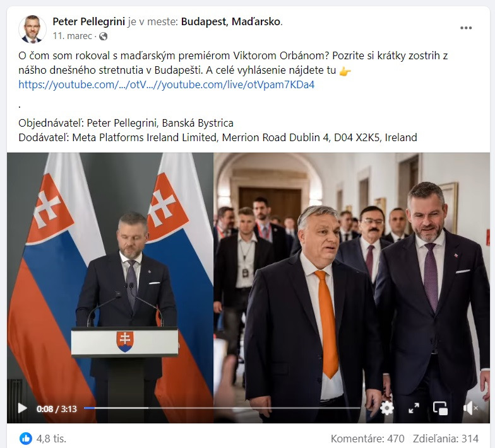The width and height of the screenshot is (495, 448).
Task: Open Peter Pellegrini profile picture
Action: (32, 29)
